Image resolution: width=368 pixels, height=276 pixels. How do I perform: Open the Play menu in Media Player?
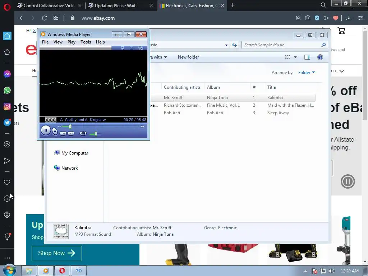(x=72, y=42)
